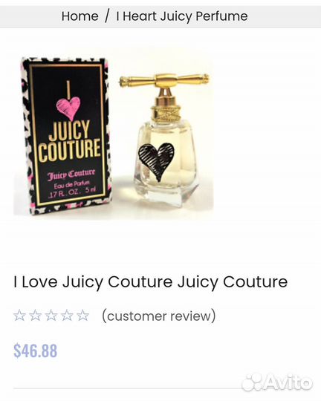Image resolution: width=321 pixels, height=401 pixels.
Task: Go to the Home breadcrumb link
Action: click(x=80, y=16)
